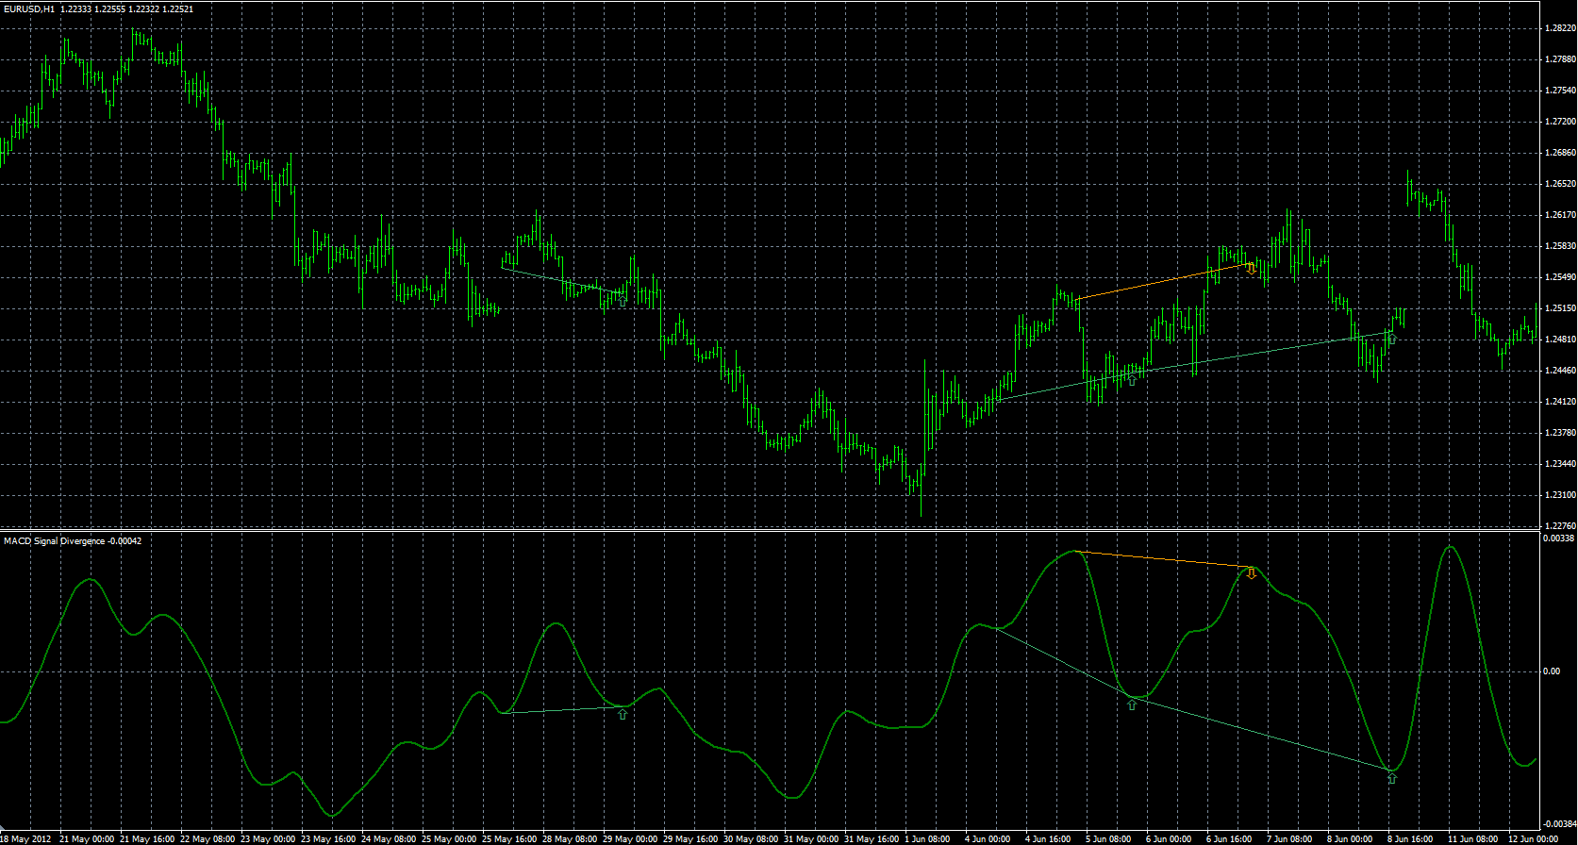The width and height of the screenshot is (1578, 845).
Task: Click the 25 May 16:00 time label
Action: pyautogui.click(x=509, y=838)
